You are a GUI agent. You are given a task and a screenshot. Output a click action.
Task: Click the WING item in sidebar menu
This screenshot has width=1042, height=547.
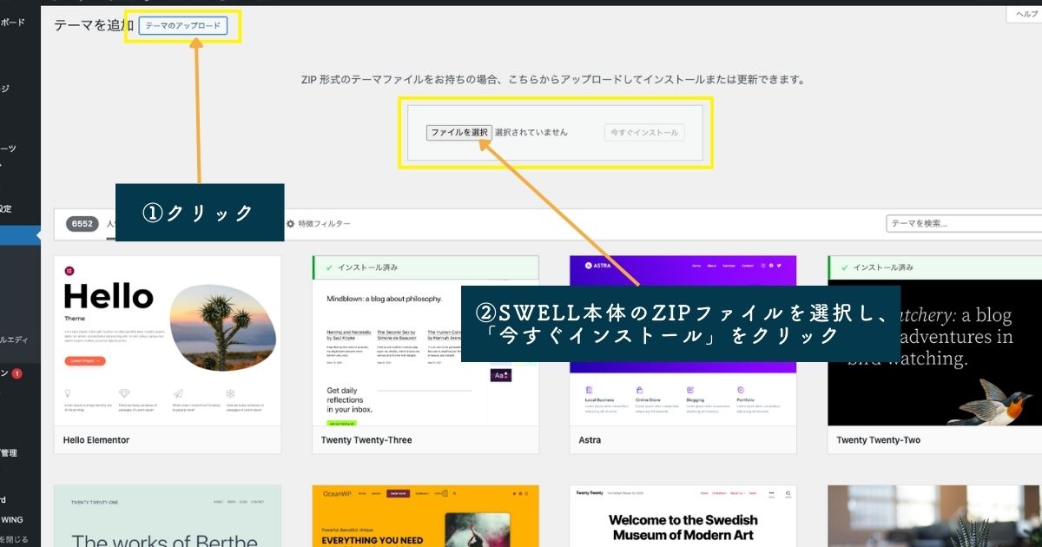point(12,520)
